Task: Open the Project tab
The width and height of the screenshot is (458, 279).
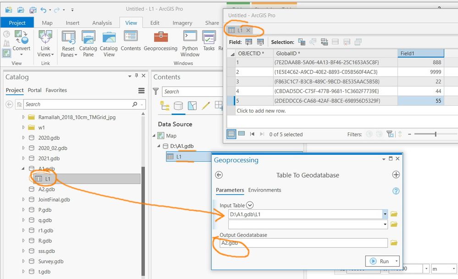Action: [x=17, y=23]
